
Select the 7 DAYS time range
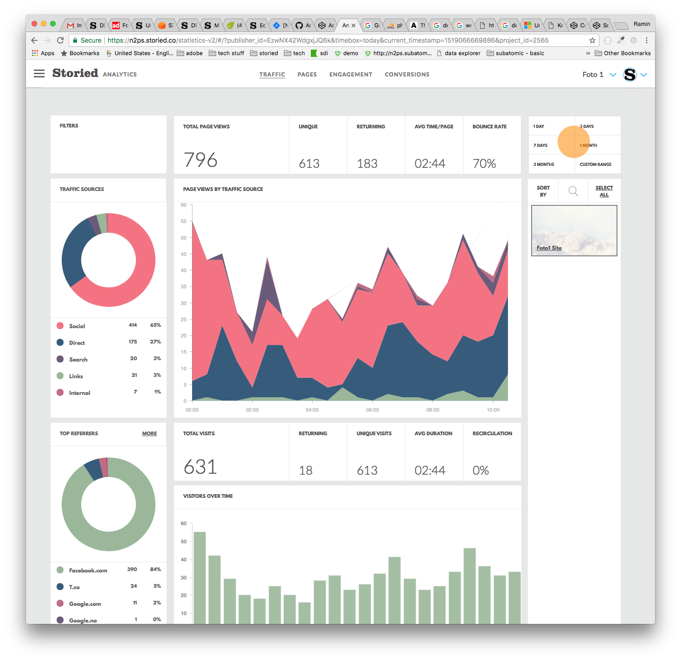pyautogui.click(x=540, y=146)
